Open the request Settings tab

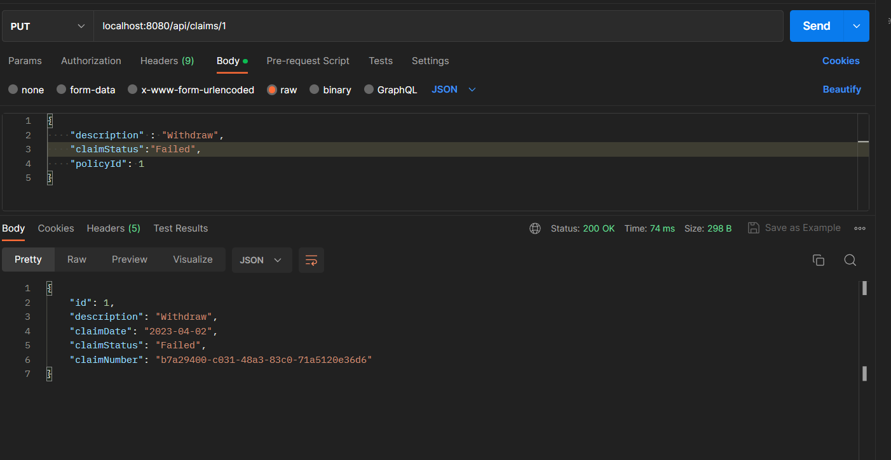click(430, 61)
